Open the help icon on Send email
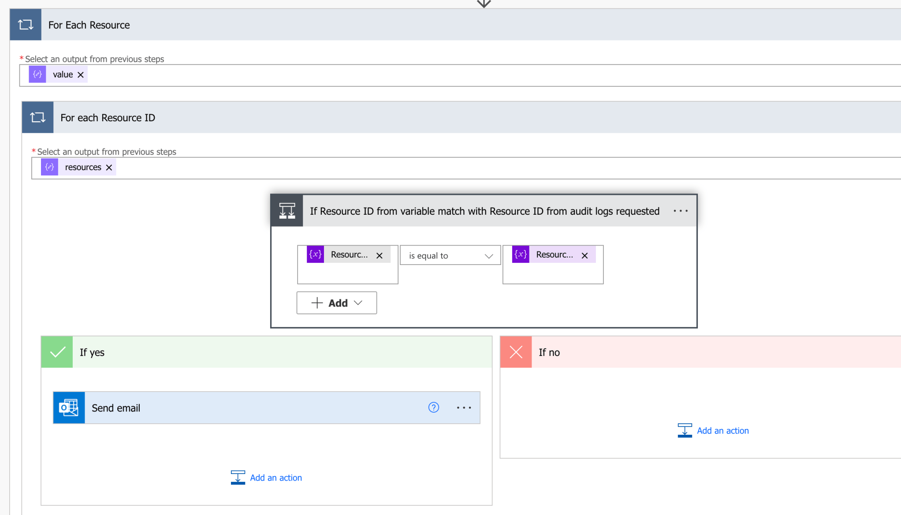901x515 pixels. [x=434, y=407]
